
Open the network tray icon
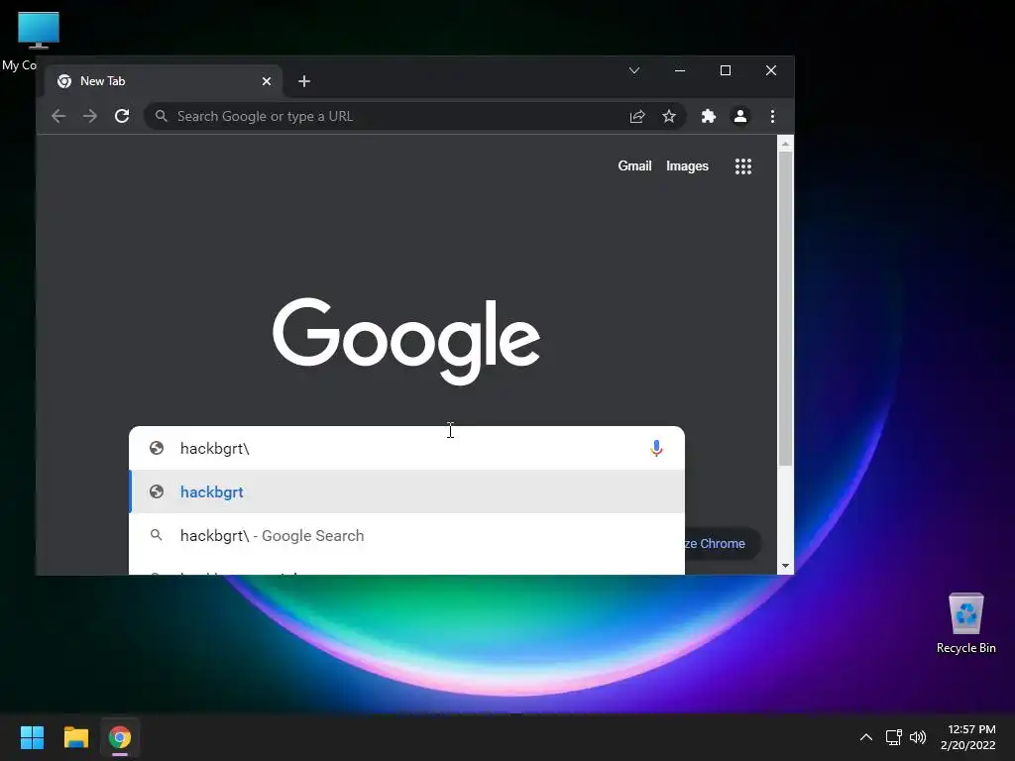coord(894,737)
